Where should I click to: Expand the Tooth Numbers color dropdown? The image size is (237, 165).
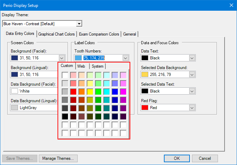[x=125, y=58]
